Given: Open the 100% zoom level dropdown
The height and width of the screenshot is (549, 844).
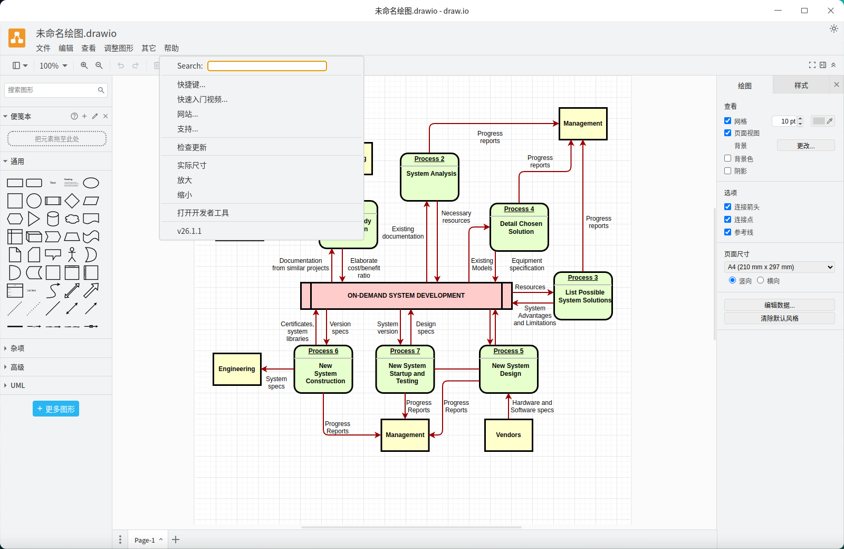Looking at the screenshot, I should coord(53,65).
